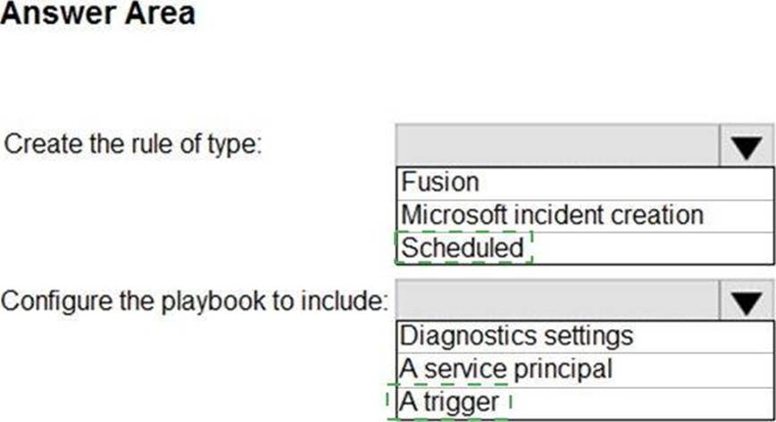The width and height of the screenshot is (776, 422).
Task: Click the empty rule type combo box
Action: tap(557, 145)
